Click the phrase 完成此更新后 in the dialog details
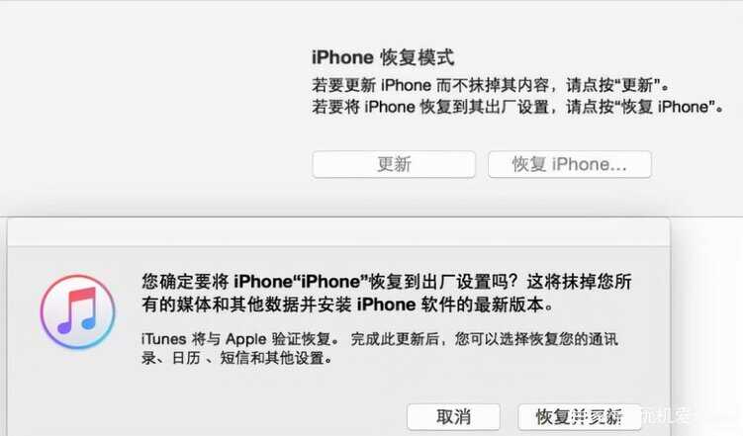743x436 pixels. (395, 339)
